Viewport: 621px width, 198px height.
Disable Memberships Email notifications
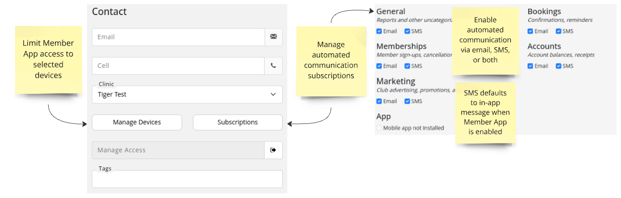379,66
